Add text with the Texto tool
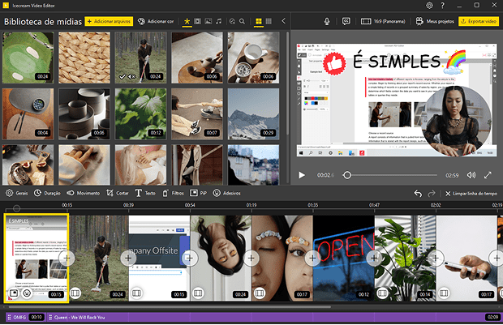The image size is (503, 325). coord(145,193)
